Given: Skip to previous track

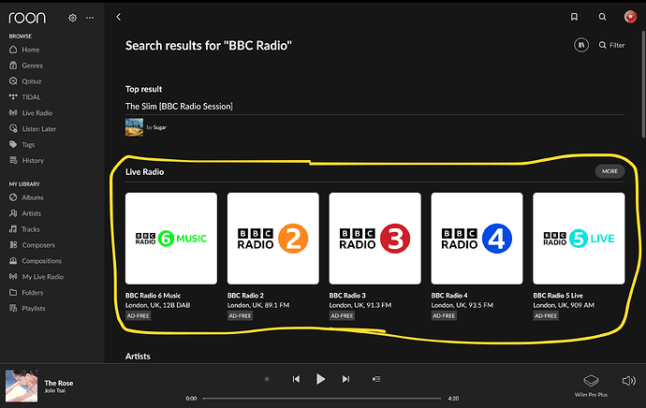Looking at the screenshot, I should [x=296, y=379].
